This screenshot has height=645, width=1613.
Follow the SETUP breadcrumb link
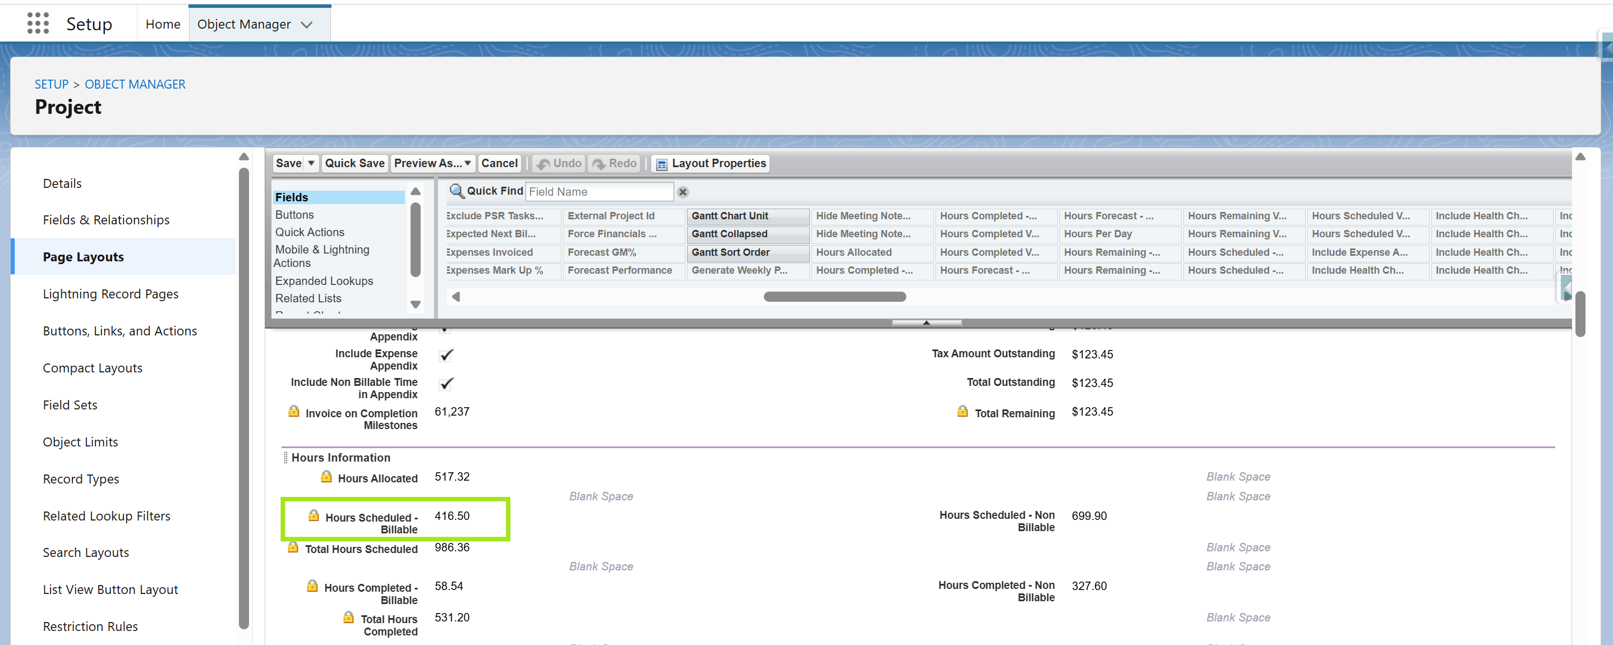tap(52, 84)
